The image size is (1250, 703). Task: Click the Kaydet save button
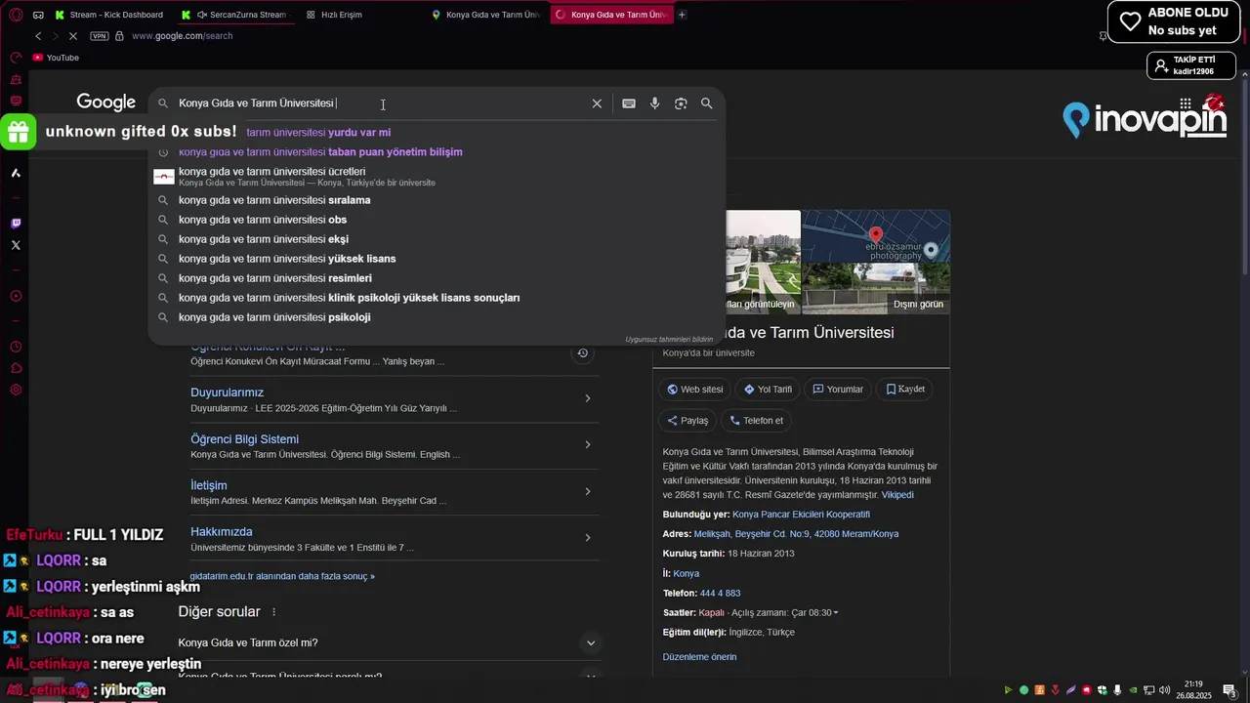coord(905,389)
